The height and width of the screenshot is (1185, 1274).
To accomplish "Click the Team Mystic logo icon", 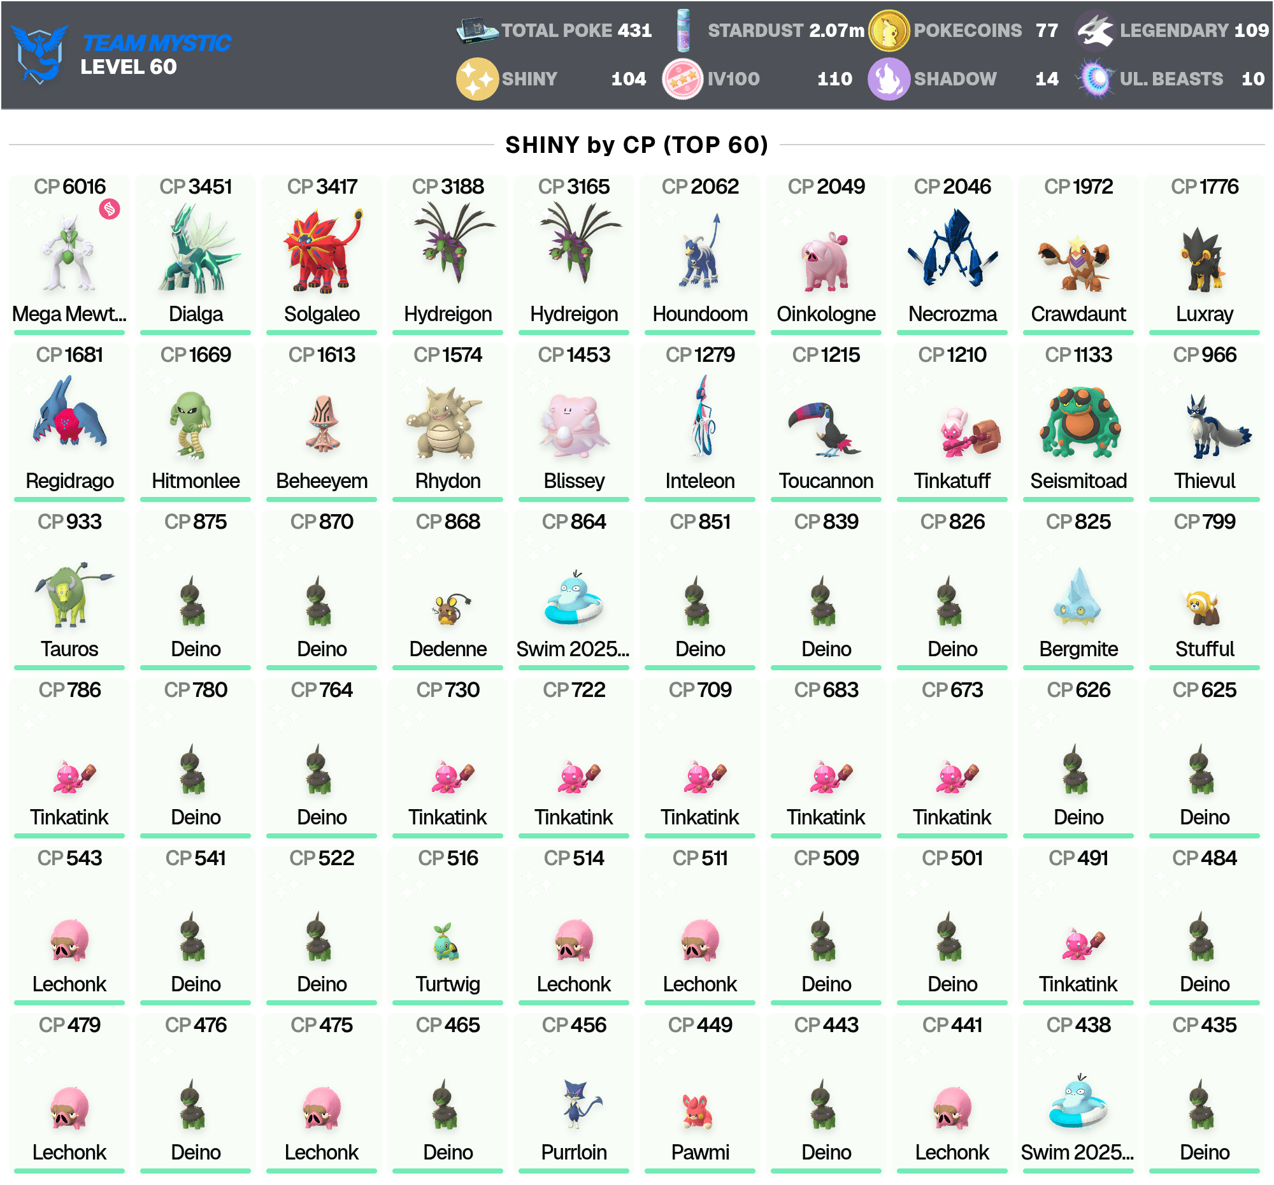I will [39, 55].
